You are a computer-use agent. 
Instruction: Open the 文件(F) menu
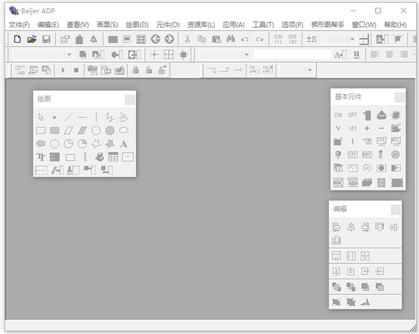[20, 24]
